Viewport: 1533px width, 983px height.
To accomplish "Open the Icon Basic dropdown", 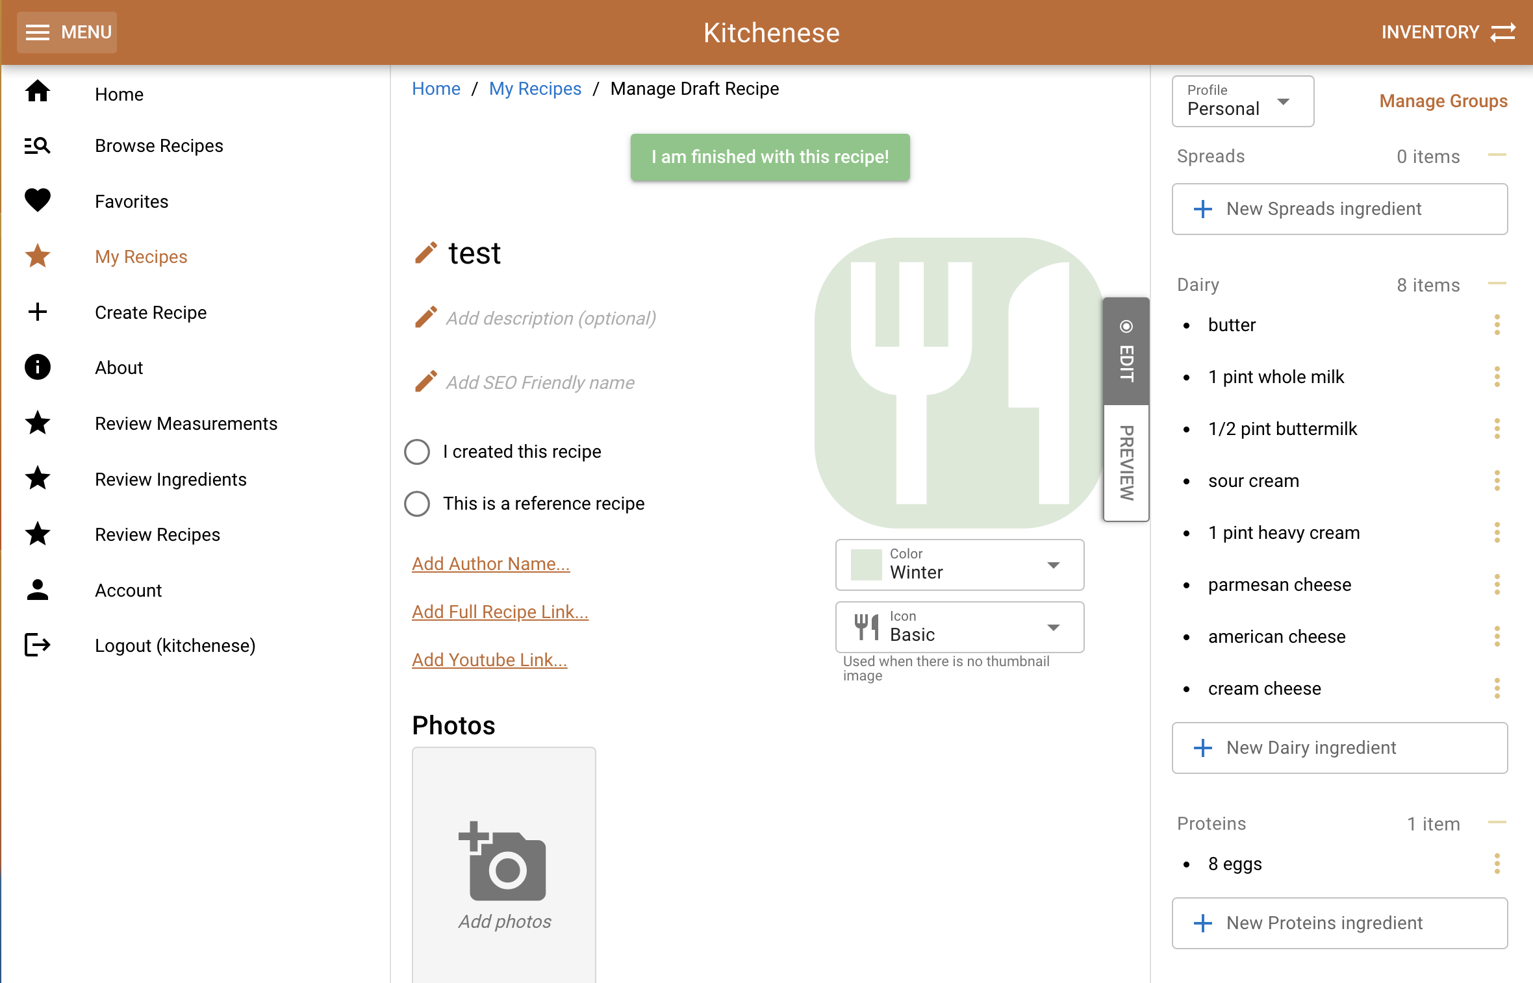I will click(x=959, y=627).
